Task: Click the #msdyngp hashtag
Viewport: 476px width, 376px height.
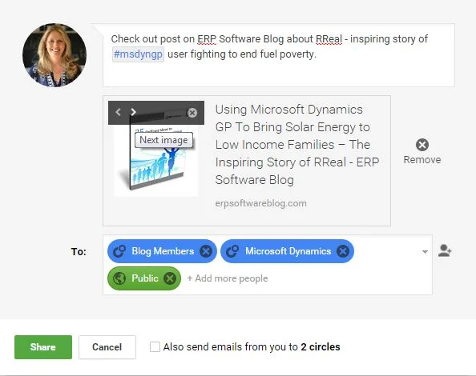Action: pyautogui.click(x=138, y=54)
